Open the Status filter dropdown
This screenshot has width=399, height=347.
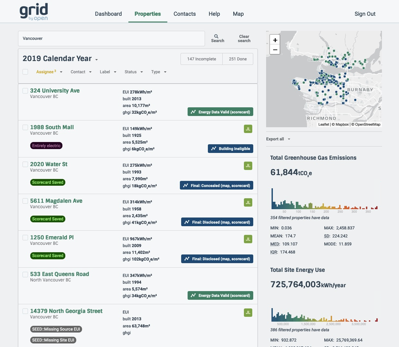[x=134, y=72]
